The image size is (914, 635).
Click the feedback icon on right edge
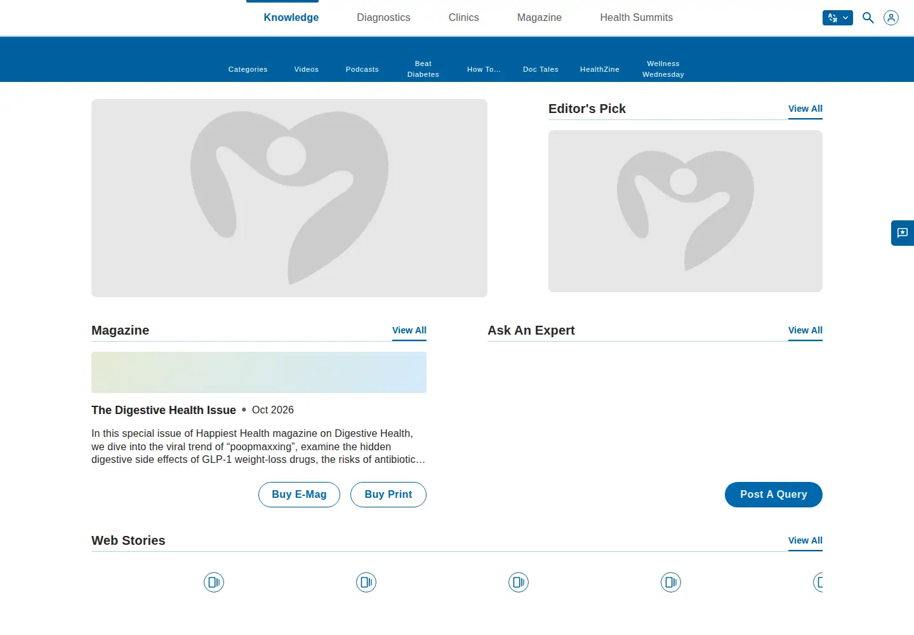point(903,233)
